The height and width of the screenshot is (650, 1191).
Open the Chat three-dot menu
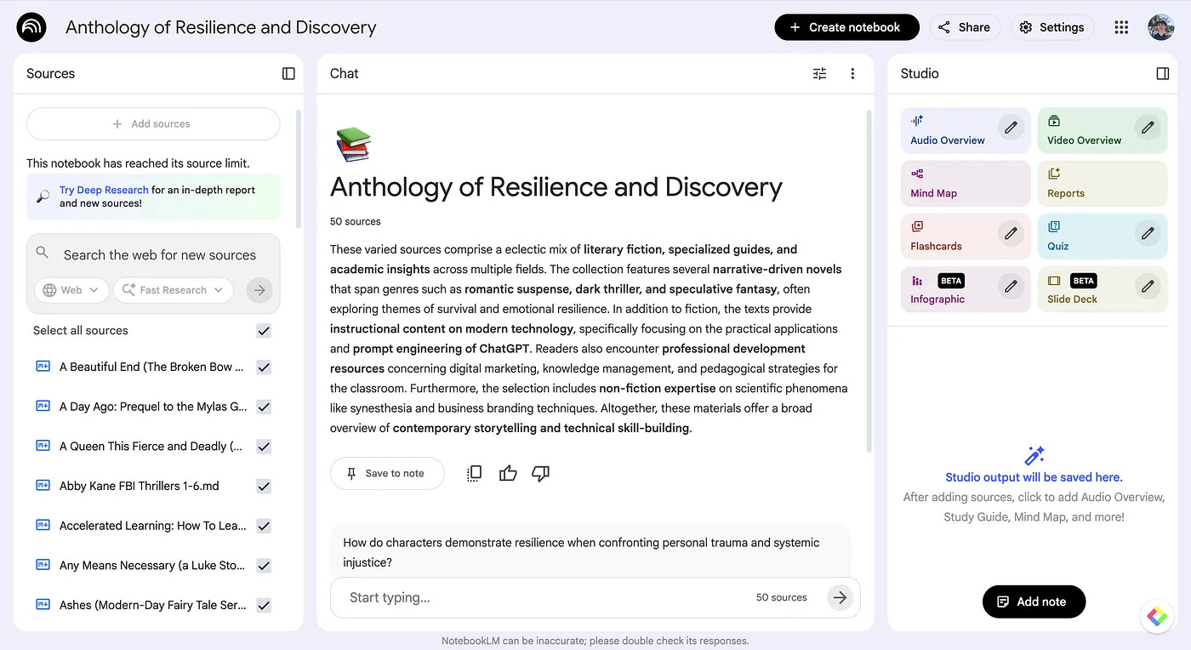point(852,73)
